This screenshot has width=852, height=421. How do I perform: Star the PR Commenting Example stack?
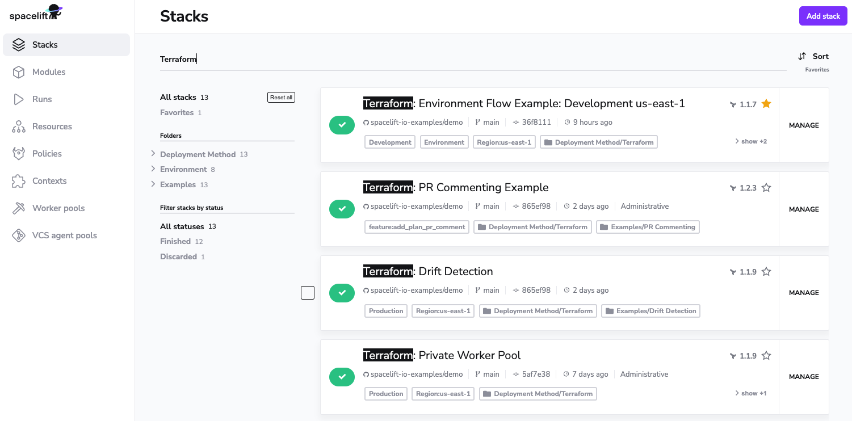766,188
